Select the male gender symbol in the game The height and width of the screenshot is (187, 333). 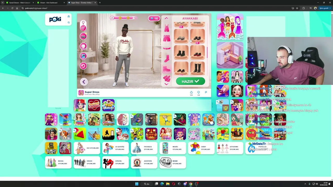click(83, 28)
